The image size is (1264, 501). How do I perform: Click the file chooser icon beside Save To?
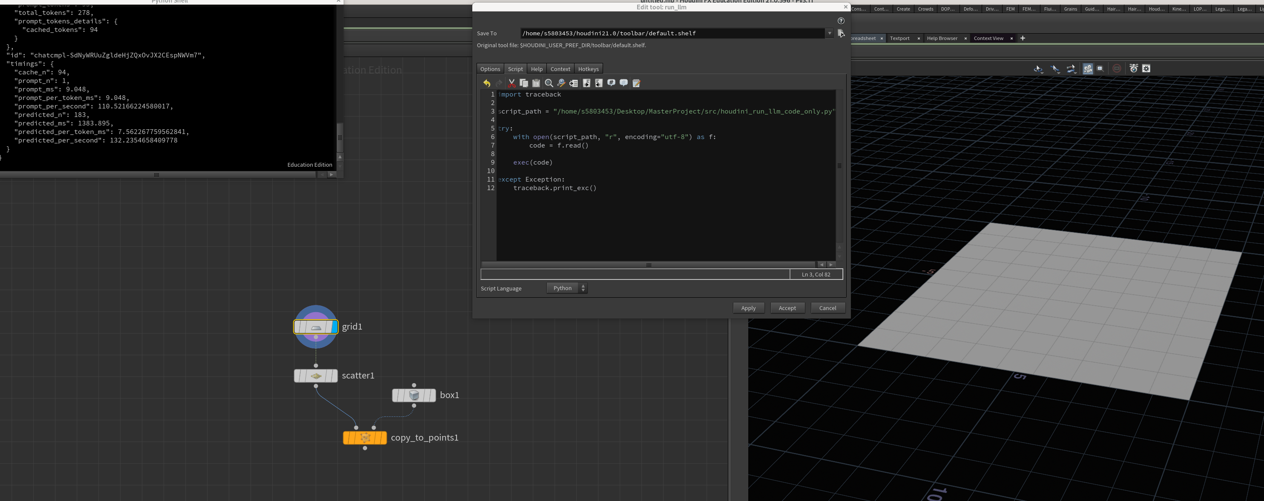pos(841,33)
